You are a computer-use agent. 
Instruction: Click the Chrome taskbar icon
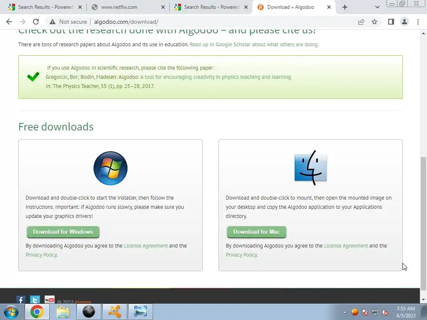(37, 312)
